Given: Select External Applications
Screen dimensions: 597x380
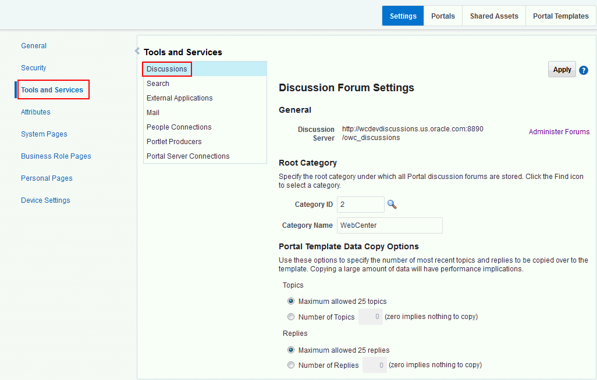Looking at the screenshot, I should [179, 98].
